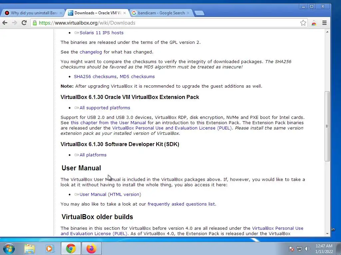Launch Windows Media Player from the taskbar

[x=50, y=249]
